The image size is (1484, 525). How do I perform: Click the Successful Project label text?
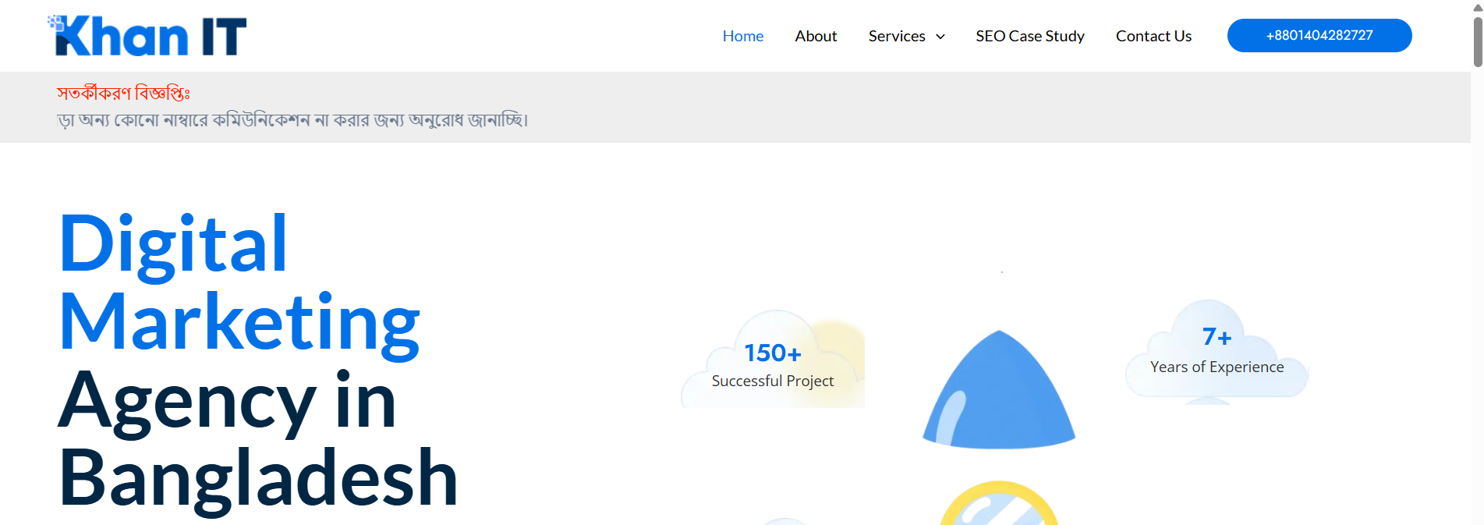point(772,381)
